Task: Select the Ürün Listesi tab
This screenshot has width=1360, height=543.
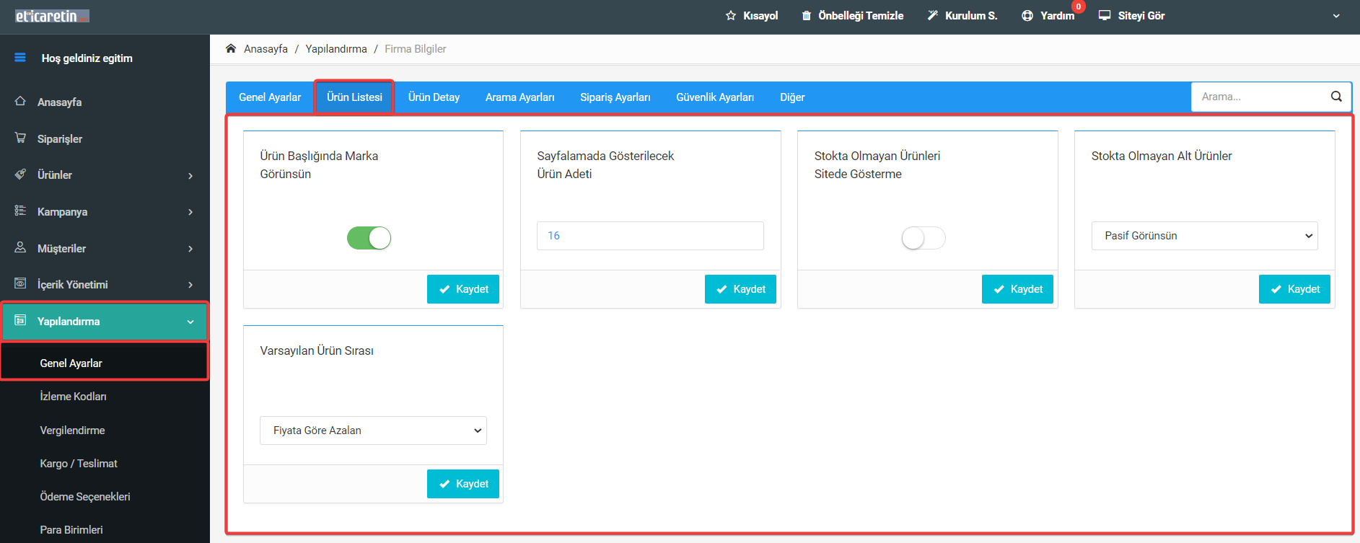Action: [x=354, y=97]
